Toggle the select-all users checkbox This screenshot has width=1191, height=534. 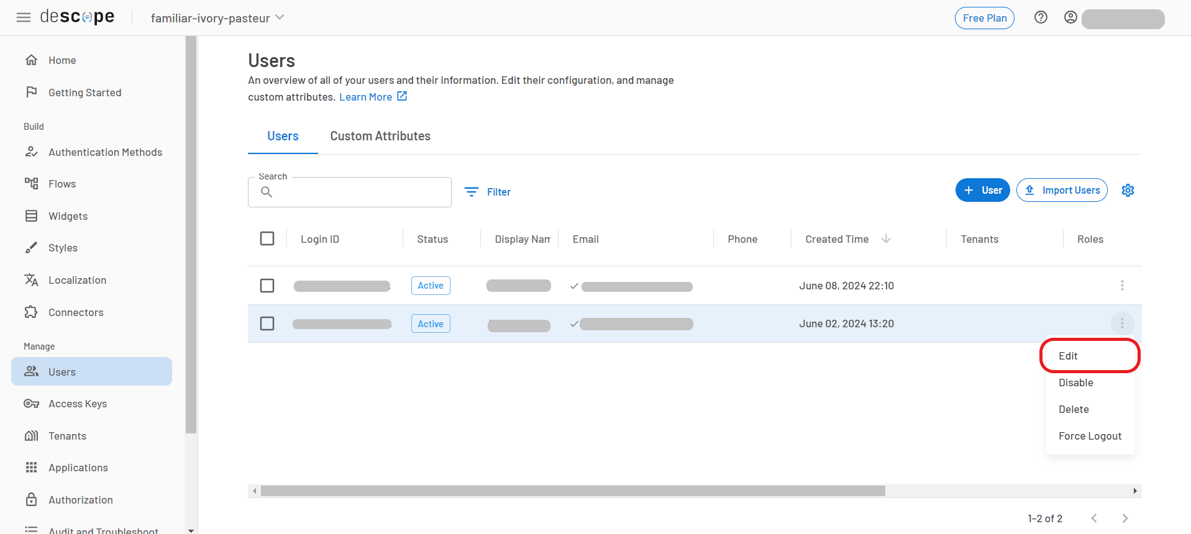(267, 238)
